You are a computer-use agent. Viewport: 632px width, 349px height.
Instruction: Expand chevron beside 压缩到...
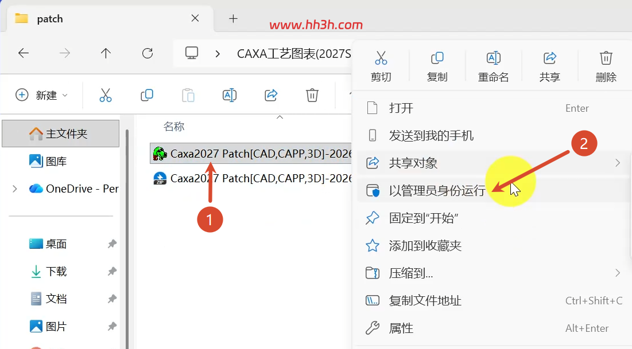618,273
